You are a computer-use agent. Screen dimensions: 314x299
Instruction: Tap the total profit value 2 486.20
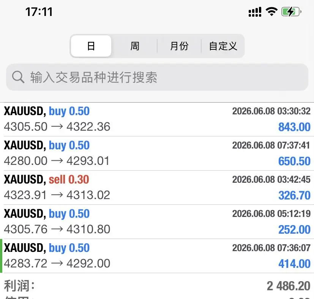tap(289, 286)
